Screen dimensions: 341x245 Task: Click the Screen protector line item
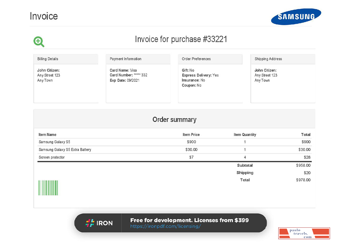coord(51,157)
